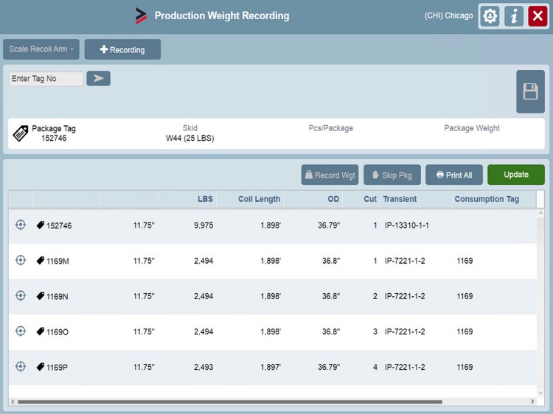Image resolution: width=553 pixels, height=414 pixels.
Task: Click the 9,975 LBS cell
Action: point(204,225)
